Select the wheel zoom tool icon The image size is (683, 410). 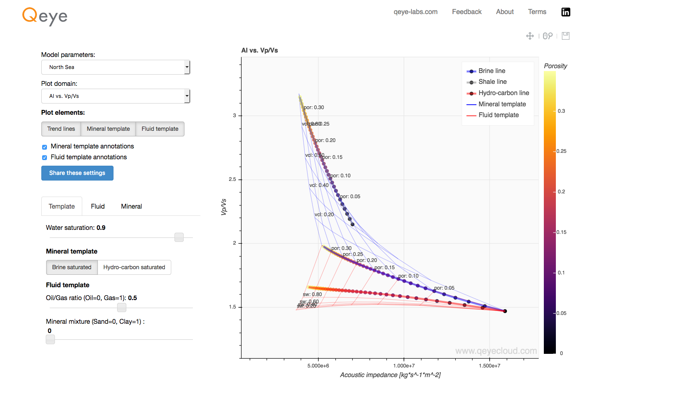coord(547,36)
